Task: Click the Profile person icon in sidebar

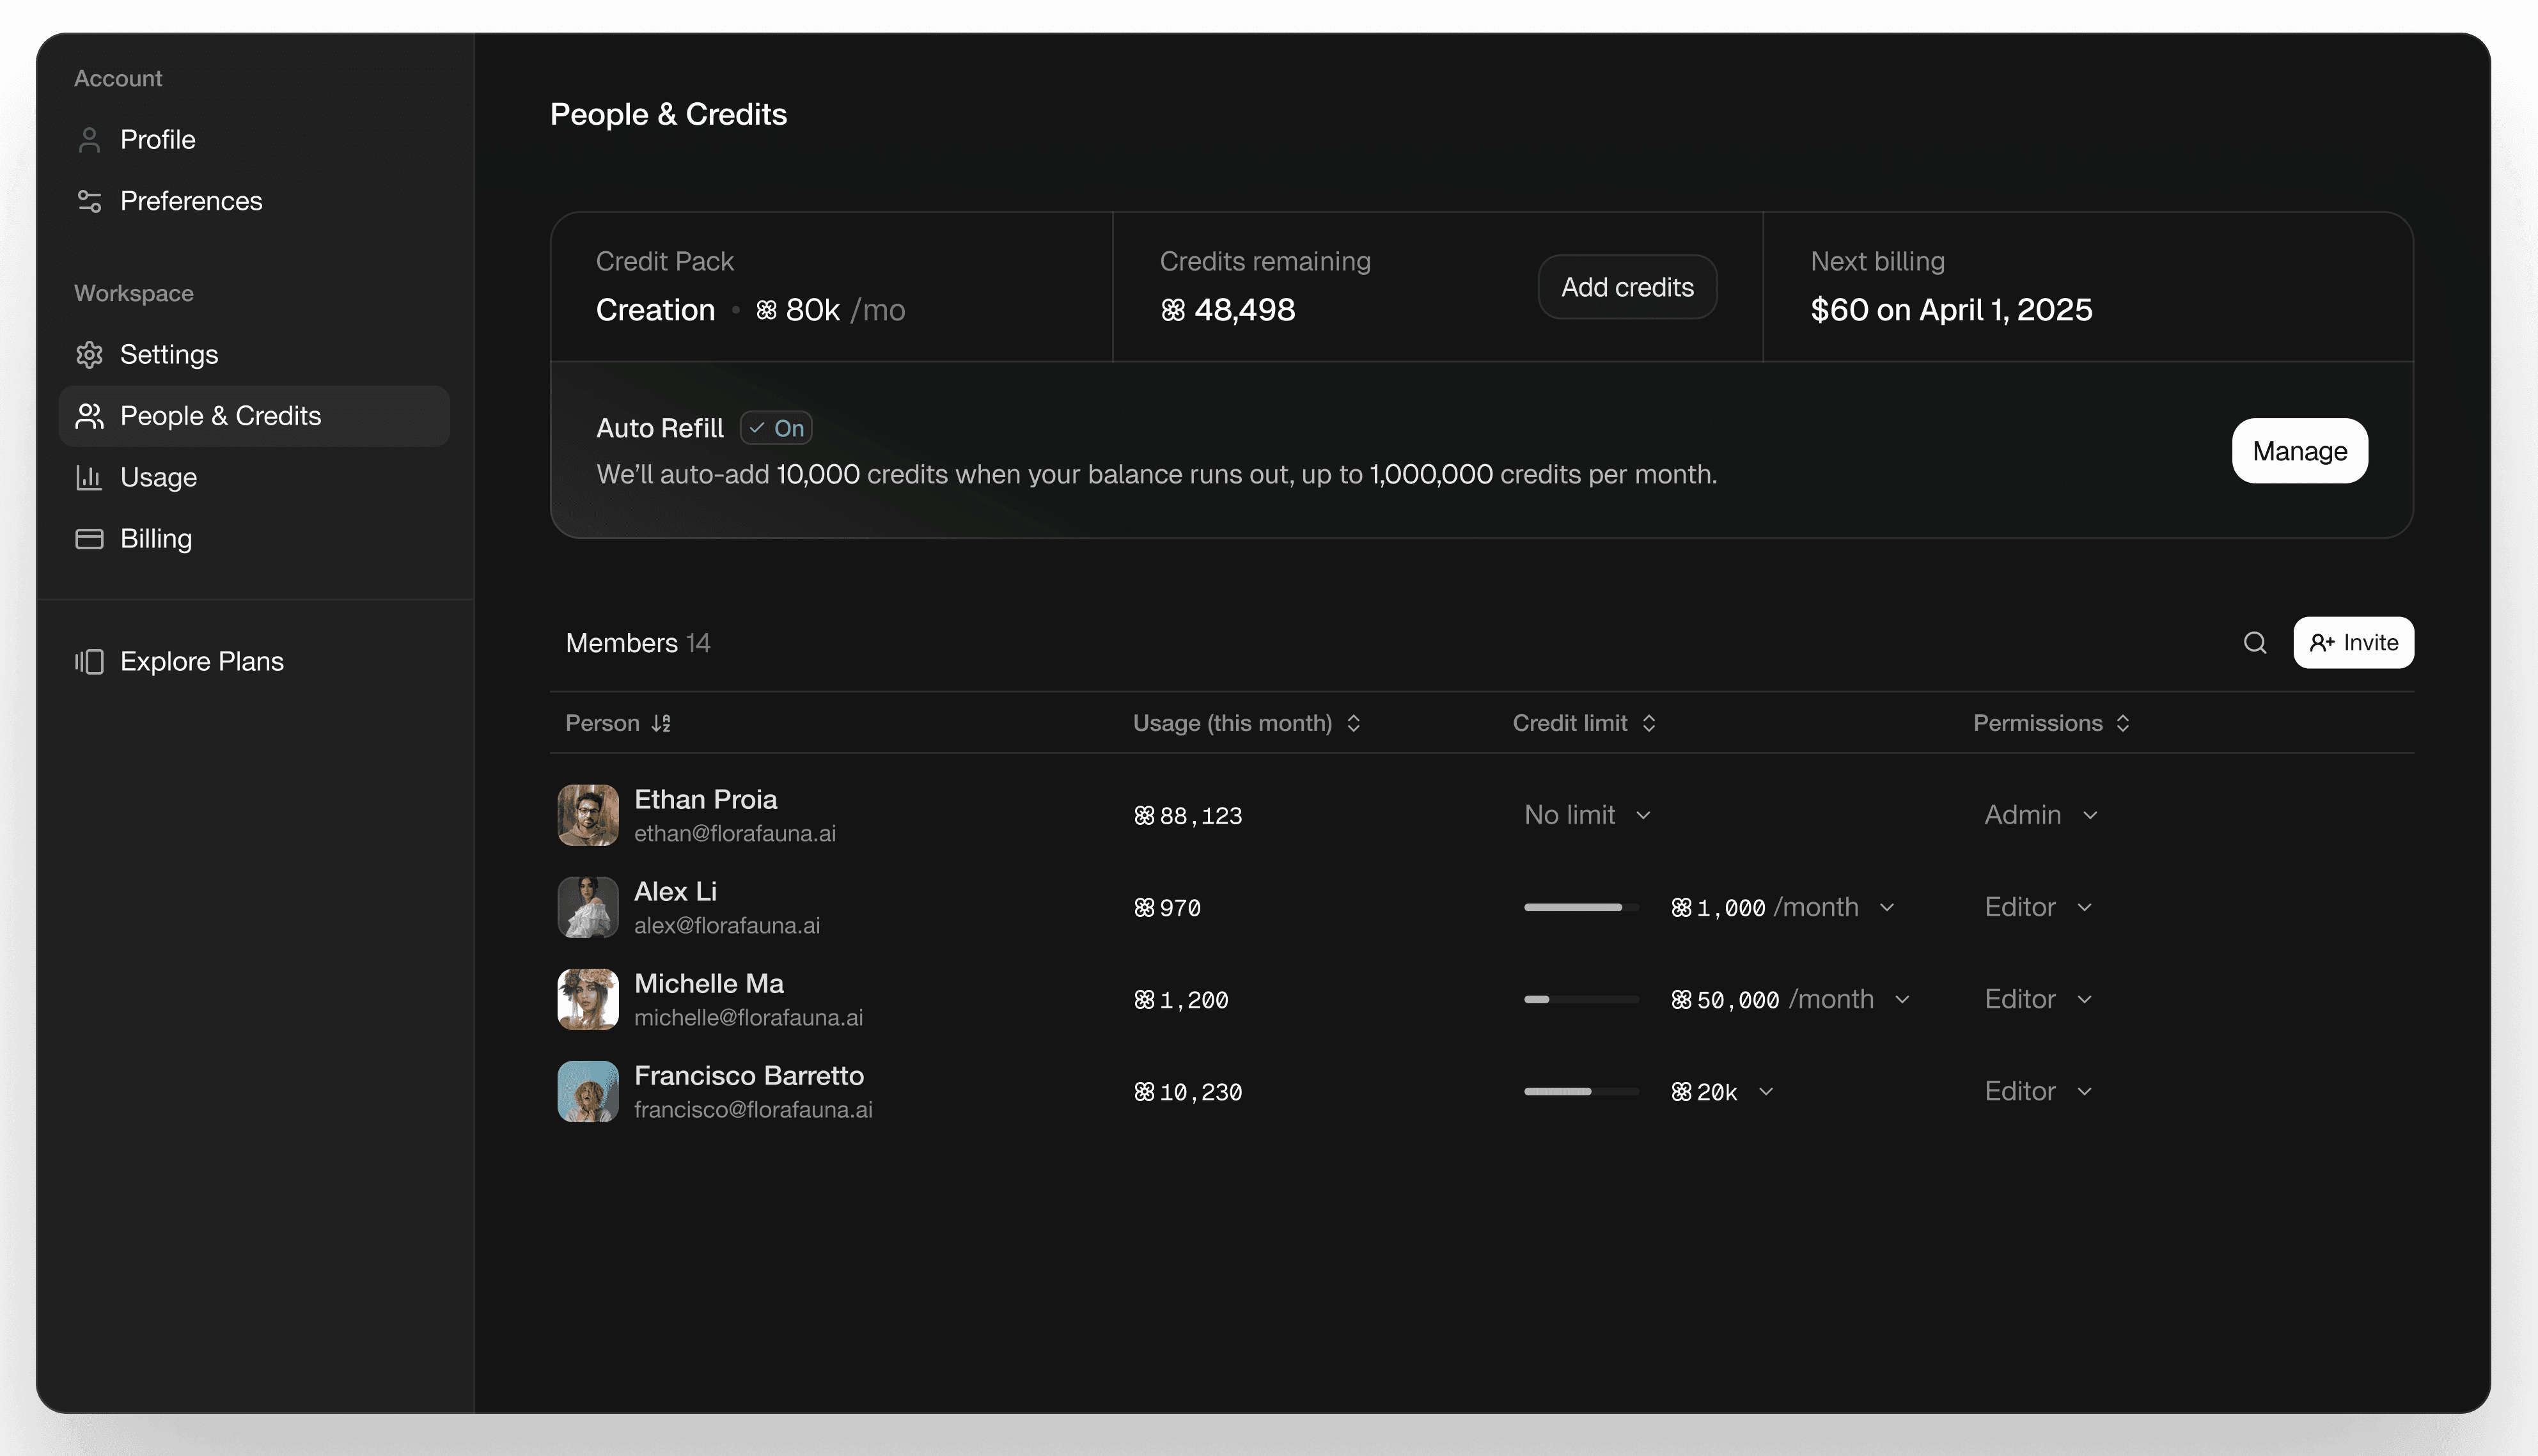Action: click(89, 140)
